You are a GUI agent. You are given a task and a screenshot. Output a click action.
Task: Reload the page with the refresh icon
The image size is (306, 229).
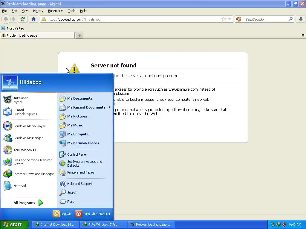[22, 19]
